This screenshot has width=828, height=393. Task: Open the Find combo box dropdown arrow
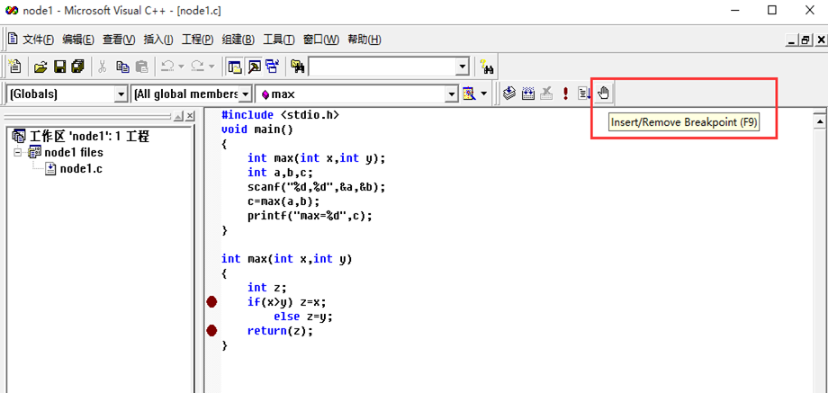click(x=463, y=67)
